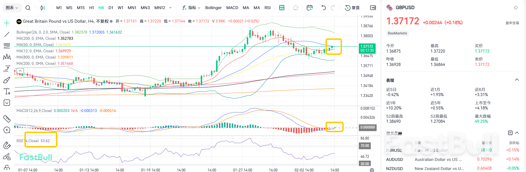Screen dimensions: 526x172
Task: Click the MACD(12,26,9,Close) legend label
Action: pyautogui.click(x=34, y=111)
